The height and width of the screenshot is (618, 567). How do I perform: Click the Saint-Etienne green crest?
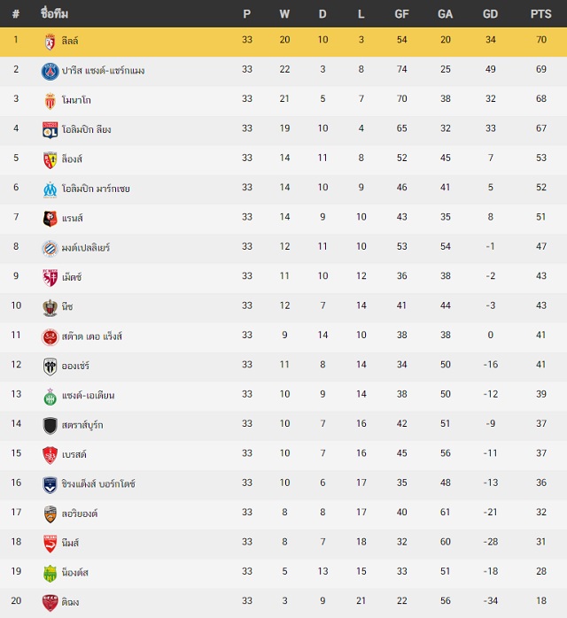click(x=50, y=397)
